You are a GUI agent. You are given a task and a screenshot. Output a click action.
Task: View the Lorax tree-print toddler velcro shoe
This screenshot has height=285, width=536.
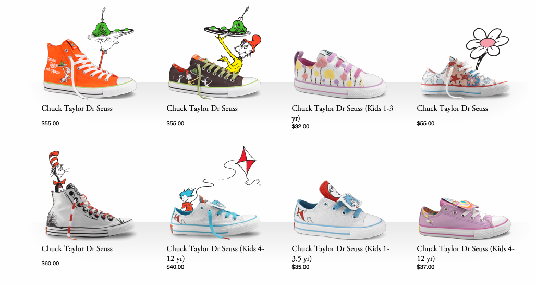(x=340, y=74)
